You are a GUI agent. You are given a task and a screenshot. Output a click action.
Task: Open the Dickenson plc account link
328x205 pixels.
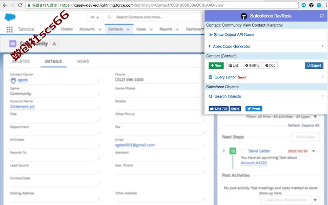23,107
